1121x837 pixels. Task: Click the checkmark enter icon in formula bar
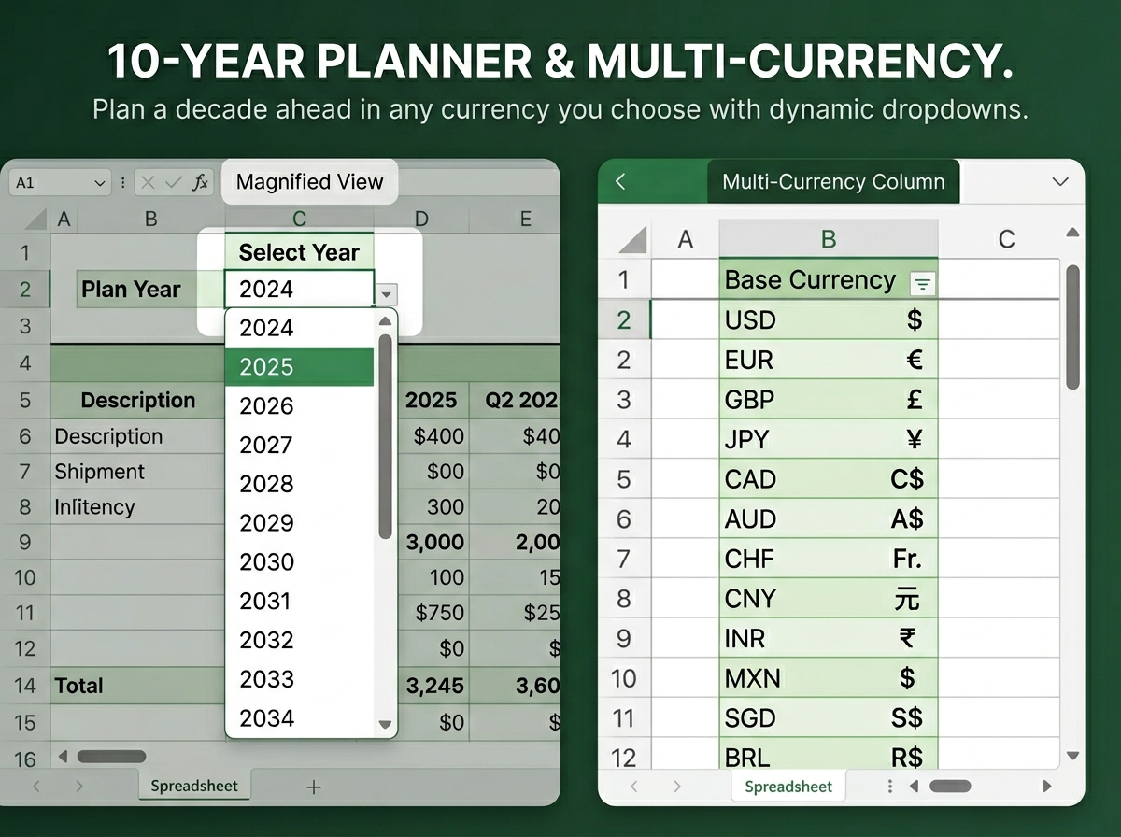click(x=174, y=183)
